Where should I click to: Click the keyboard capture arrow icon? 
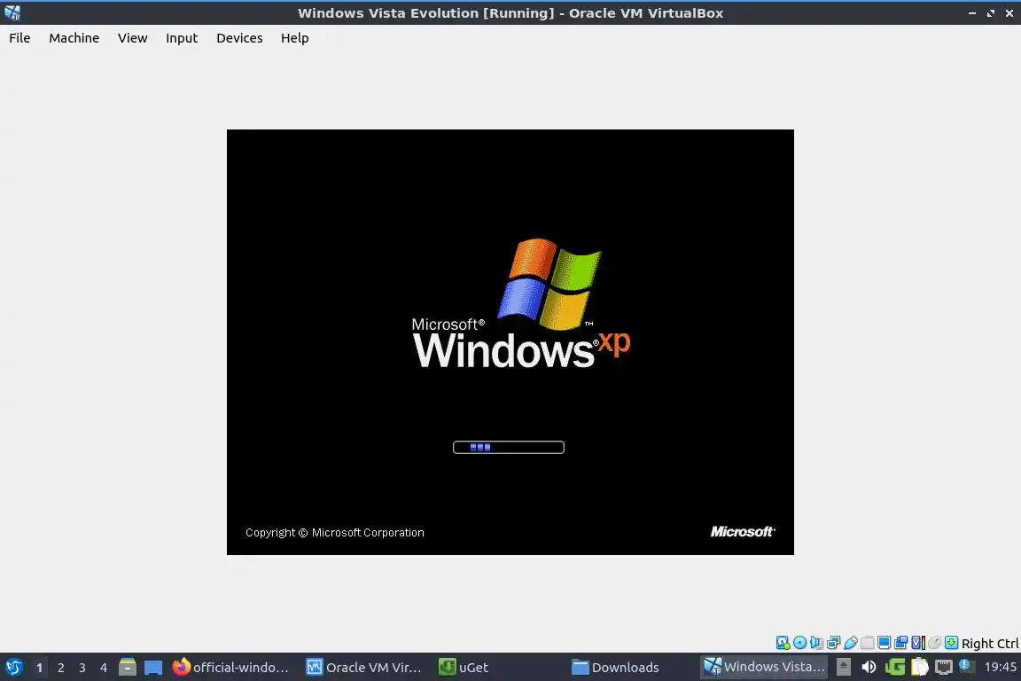pos(951,643)
